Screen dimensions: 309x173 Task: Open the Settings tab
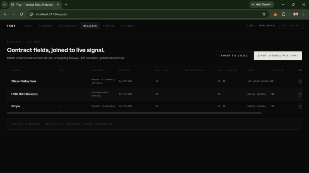(128, 26)
